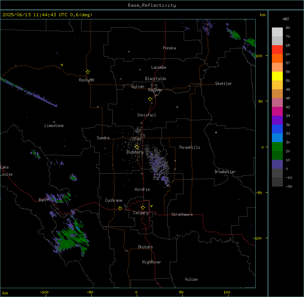Select the yellow diamond marker below Cochrane

coord(120,208)
